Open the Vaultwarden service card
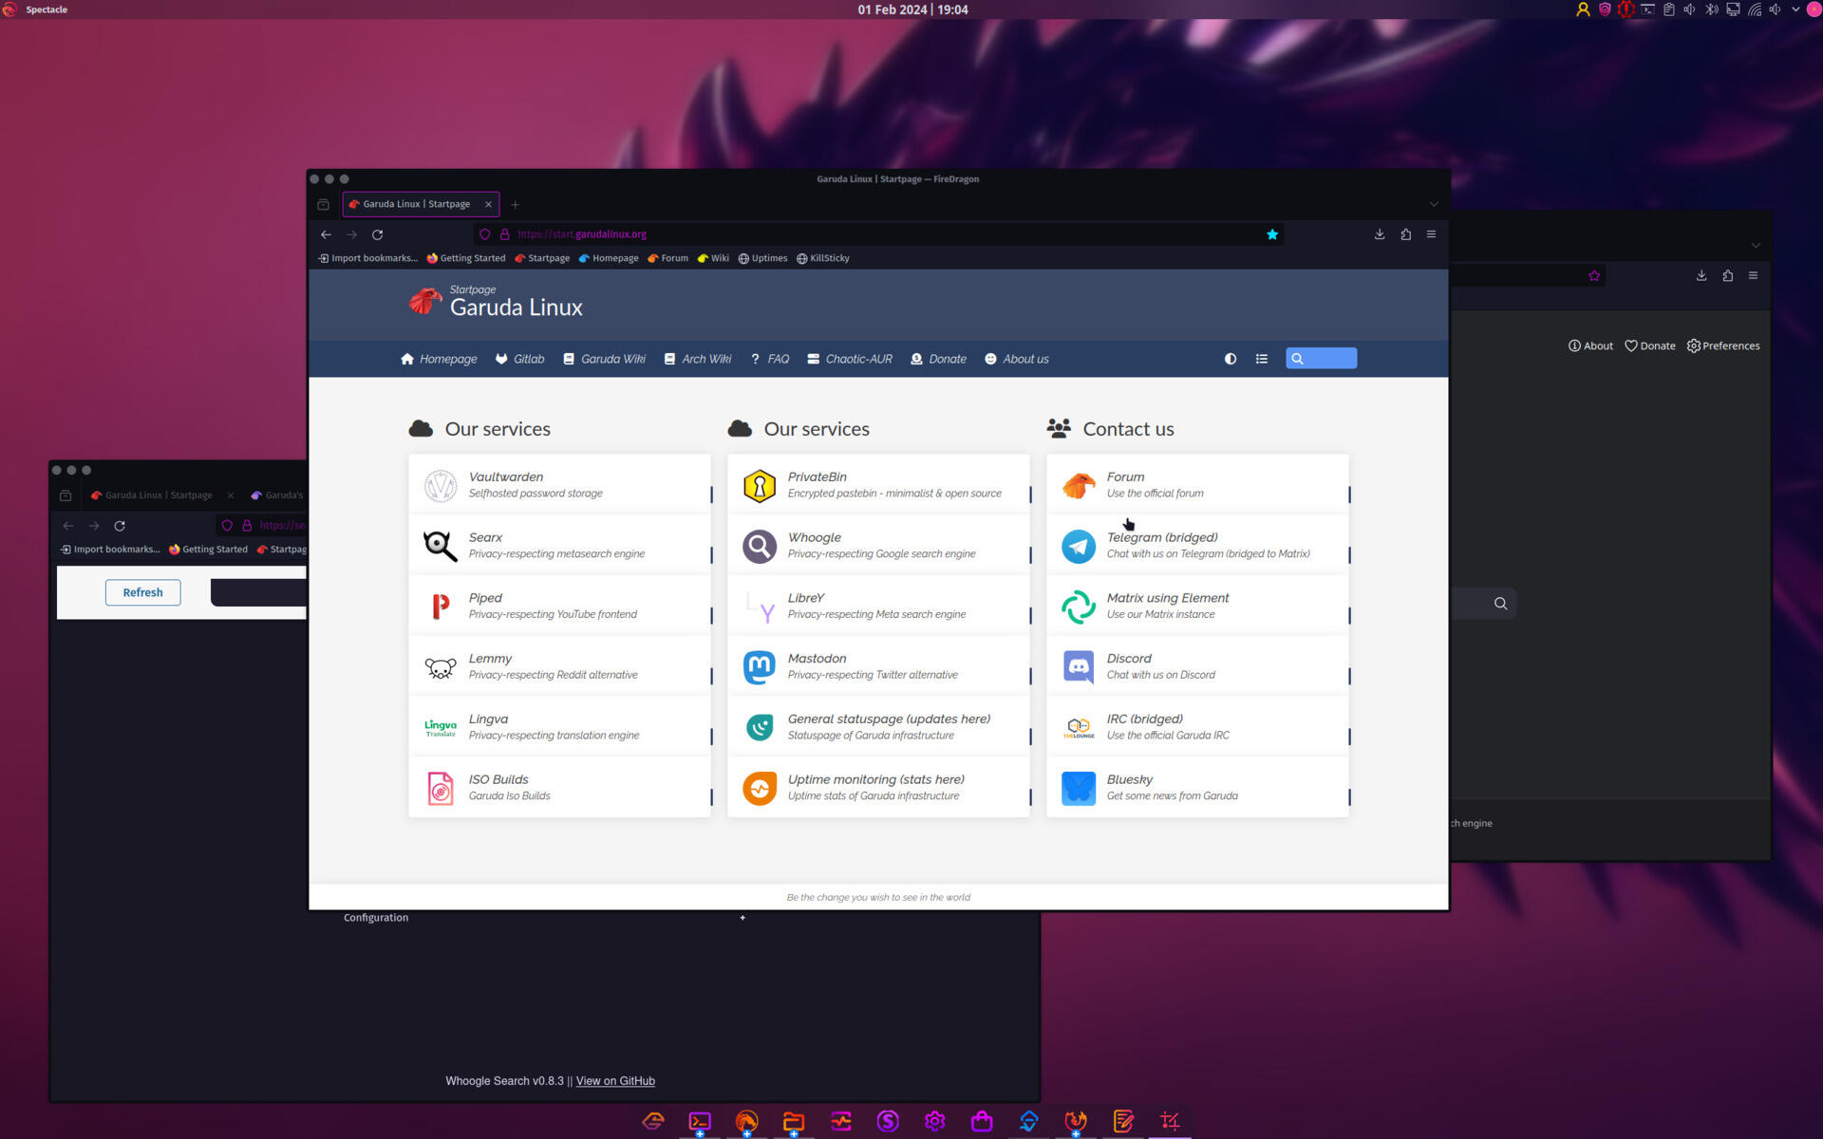The image size is (1823, 1139). tap(560, 485)
